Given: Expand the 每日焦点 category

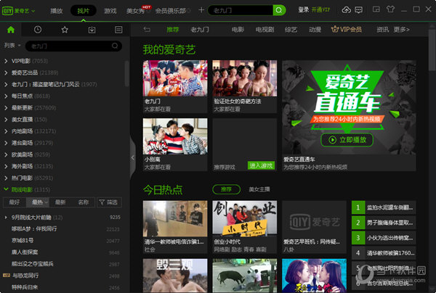Looking at the screenshot, I should point(6,96).
